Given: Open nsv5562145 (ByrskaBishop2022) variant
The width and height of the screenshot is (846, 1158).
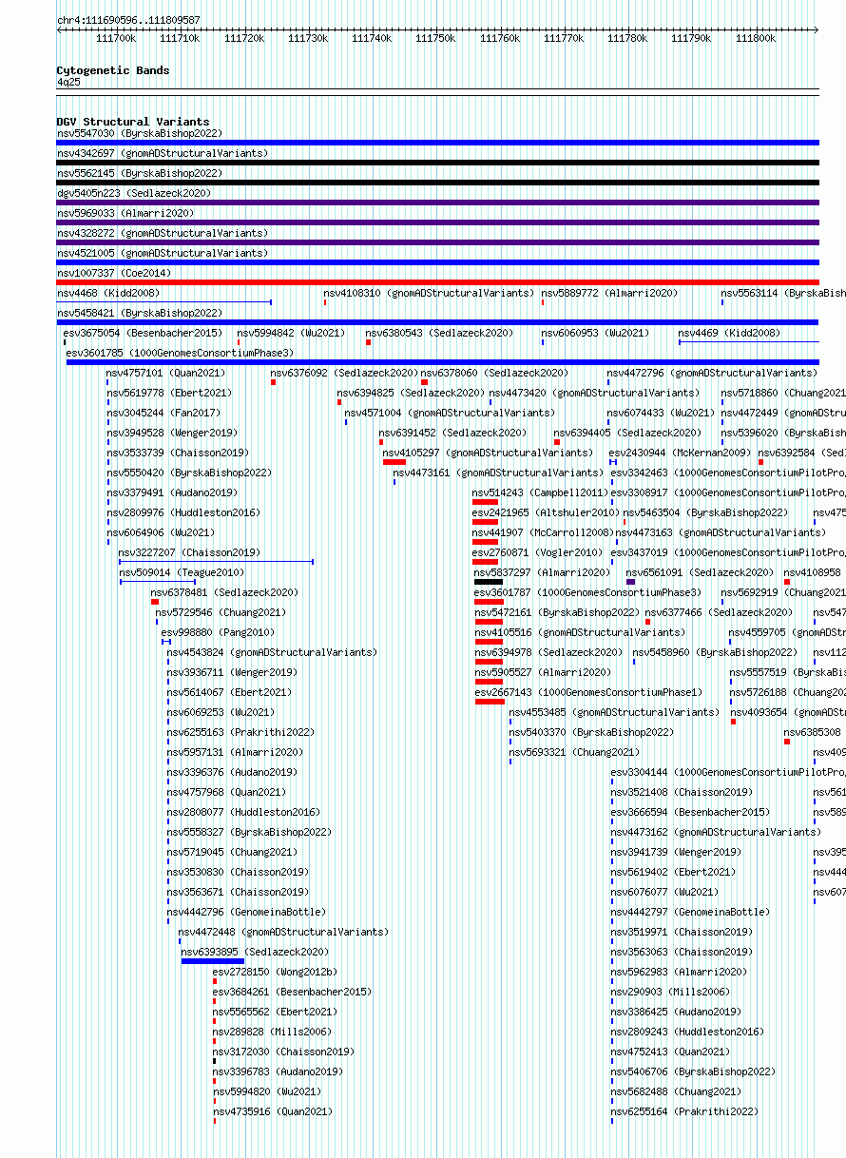Looking at the screenshot, I should [139, 173].
